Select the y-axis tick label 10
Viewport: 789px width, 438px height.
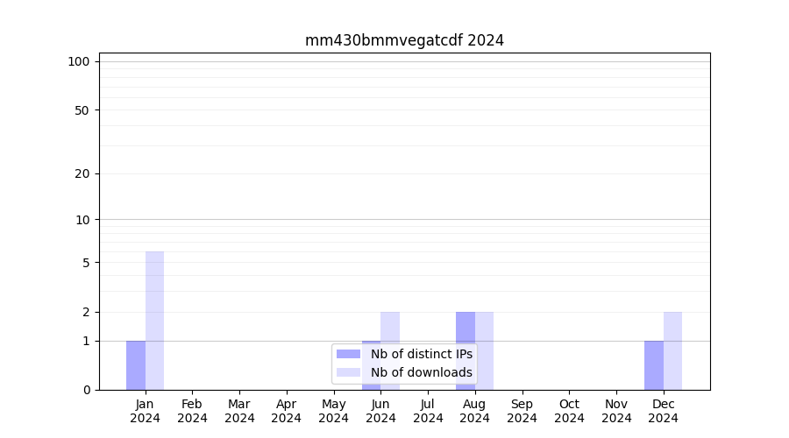[82, 220]
